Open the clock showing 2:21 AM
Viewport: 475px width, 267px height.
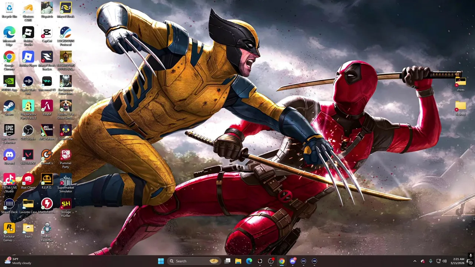coord(458,261)
